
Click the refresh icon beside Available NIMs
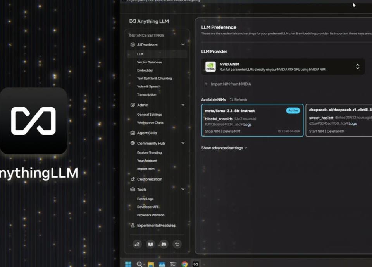pyautogui.click(x=231, y=99)
